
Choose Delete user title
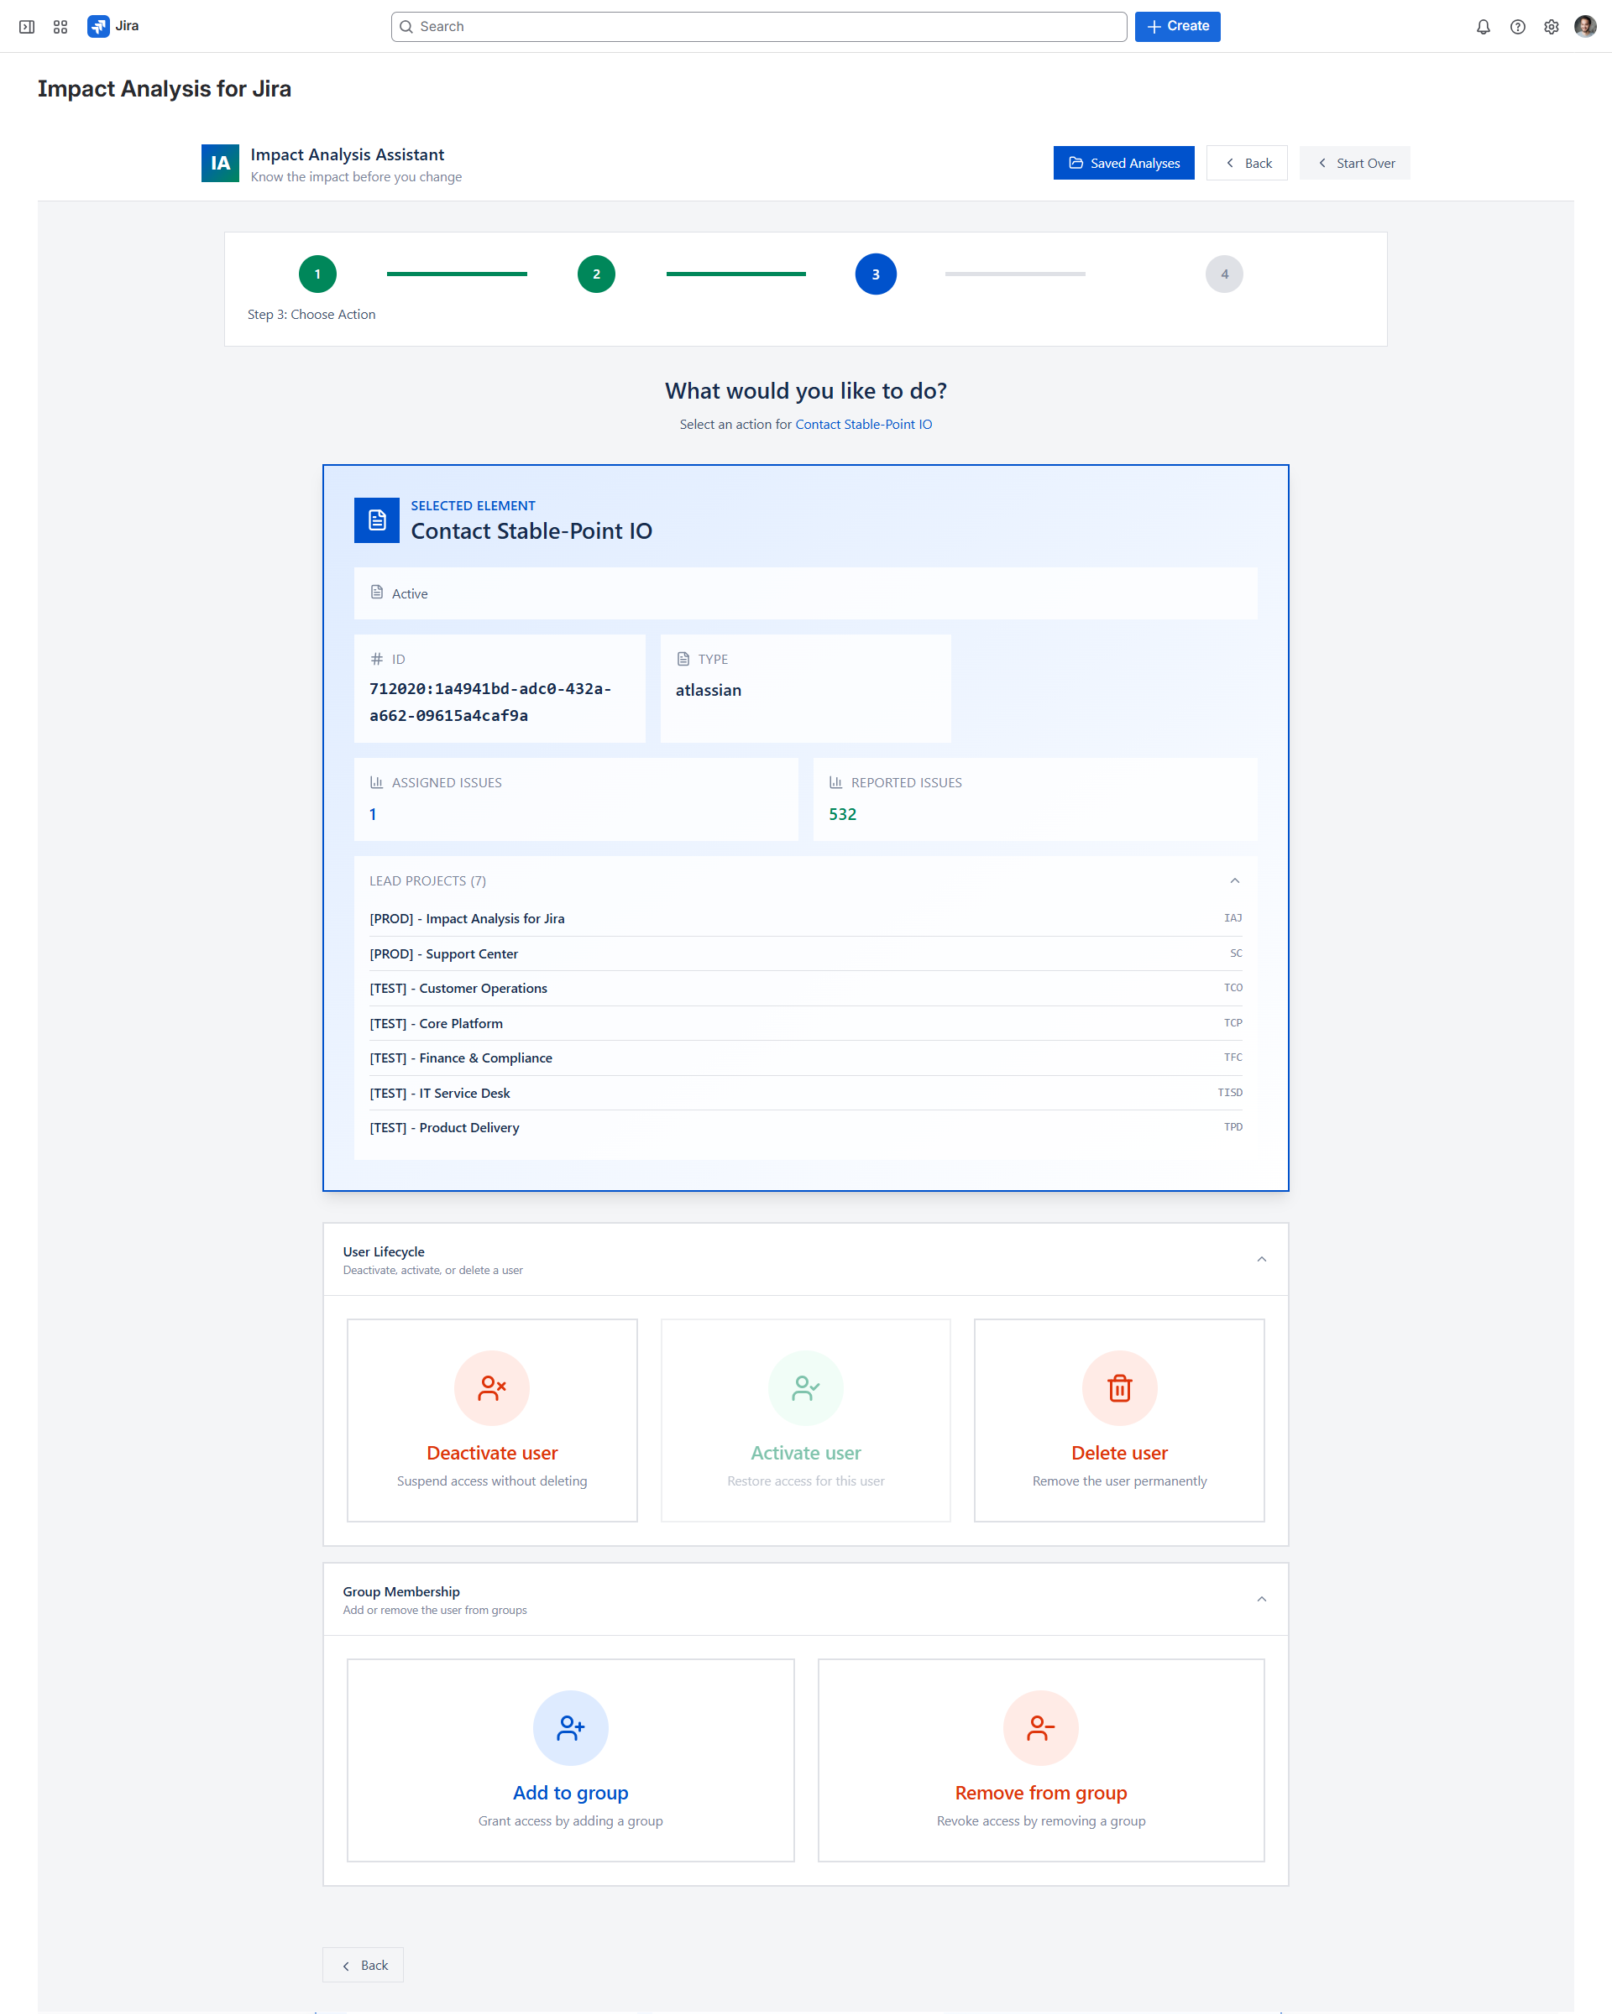1120,1453
